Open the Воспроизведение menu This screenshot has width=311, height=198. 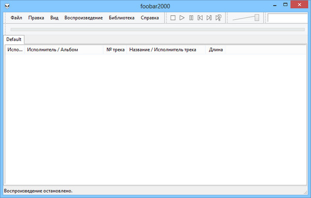point(83,18)
